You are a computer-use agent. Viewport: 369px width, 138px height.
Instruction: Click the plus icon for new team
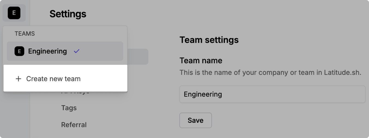(18, 79)
